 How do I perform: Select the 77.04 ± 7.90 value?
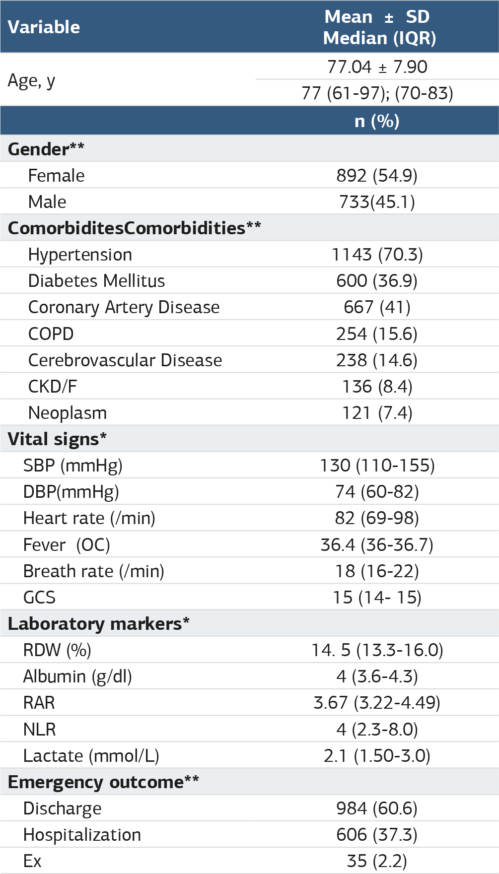tap(377, 67)
